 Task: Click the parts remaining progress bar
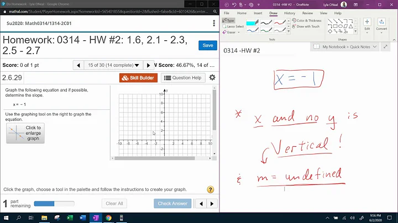point(54,204)
